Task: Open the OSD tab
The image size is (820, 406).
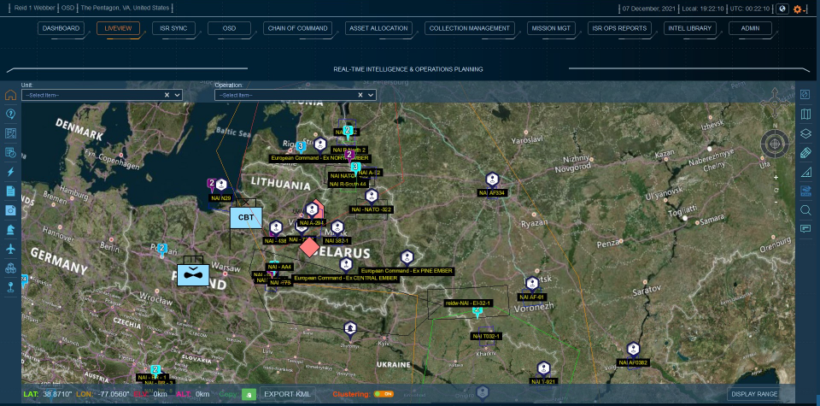Action: point(229,28)
